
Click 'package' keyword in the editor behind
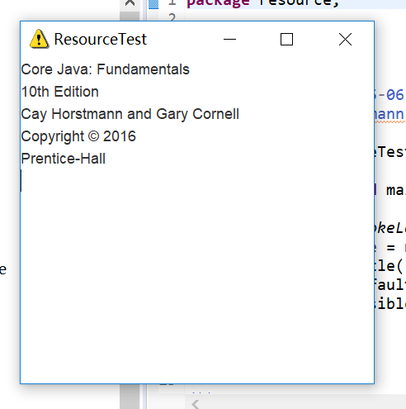pos(218,2)
